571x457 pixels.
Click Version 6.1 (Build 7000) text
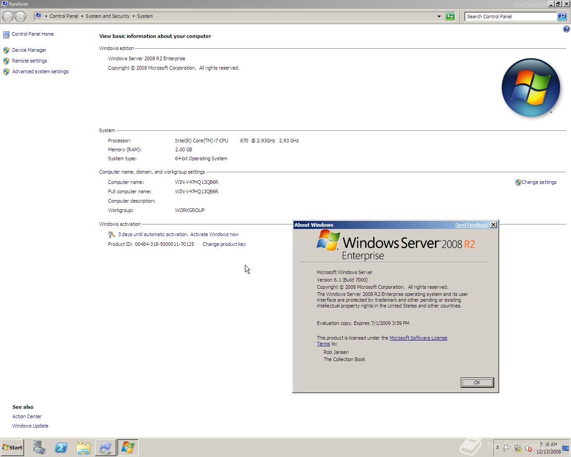tap(342, 280)
